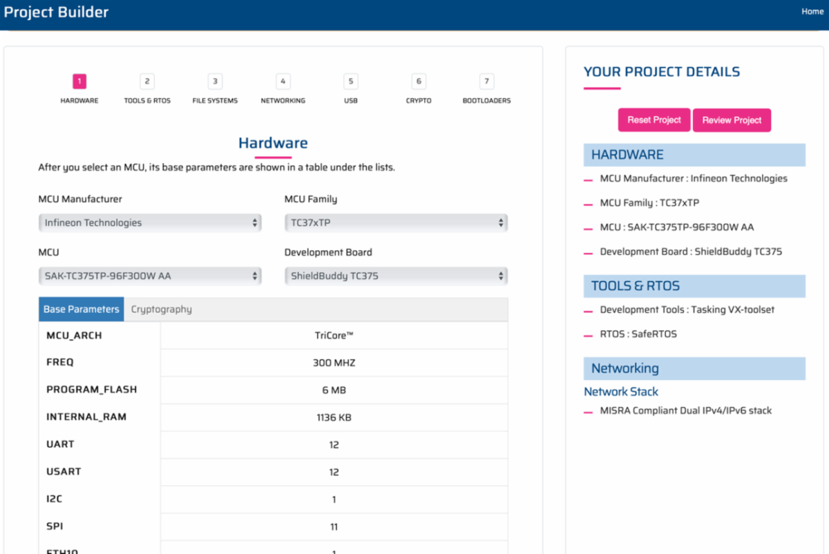Switch to the Base Parameters tab
The width and height of the screenshot is (829, 554).
(x=82, y=309)
